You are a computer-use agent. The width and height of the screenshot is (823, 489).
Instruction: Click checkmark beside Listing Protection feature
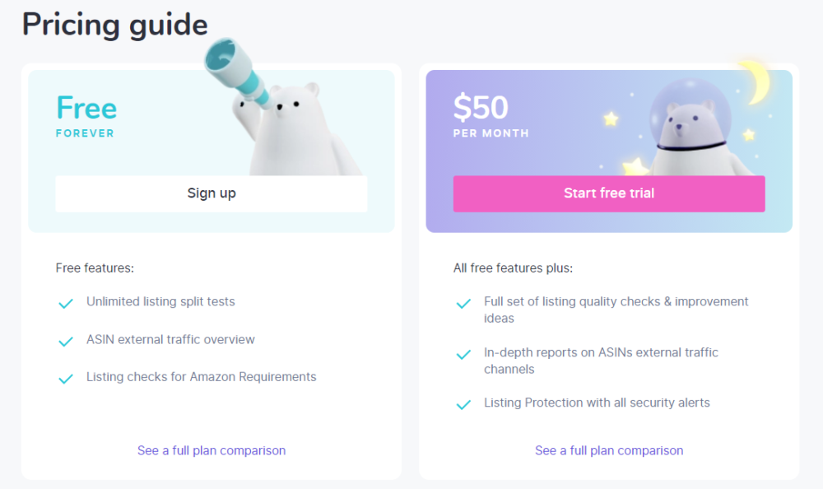click(x=463, y=404)
